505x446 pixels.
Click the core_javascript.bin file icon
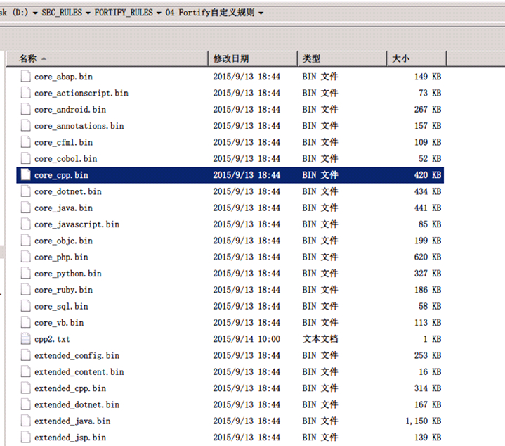(26, 224)
